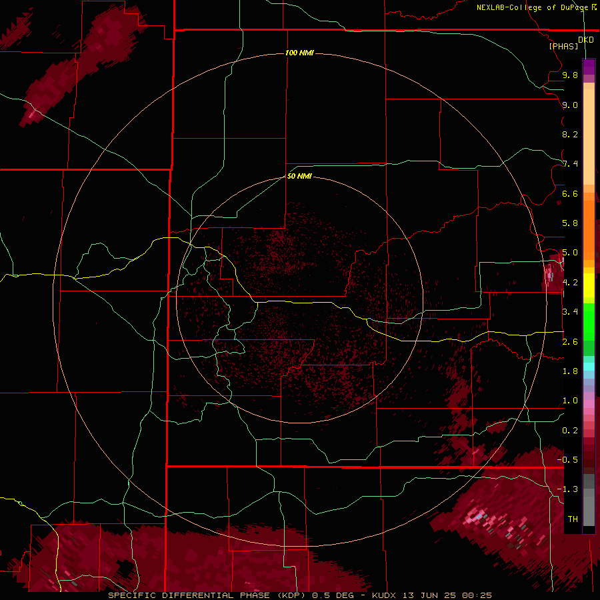
Task: Pick the yellow segment of the color bar
Action: (x=589, y=285)
